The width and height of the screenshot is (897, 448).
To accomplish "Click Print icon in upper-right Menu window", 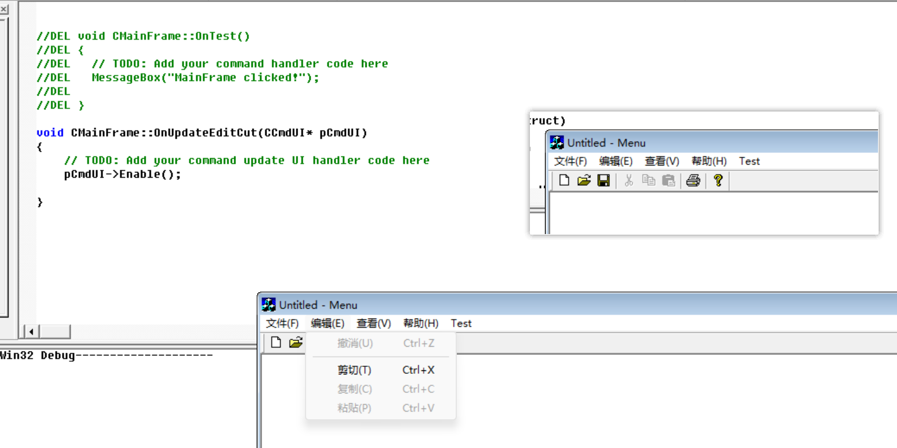I will [693, 181].
